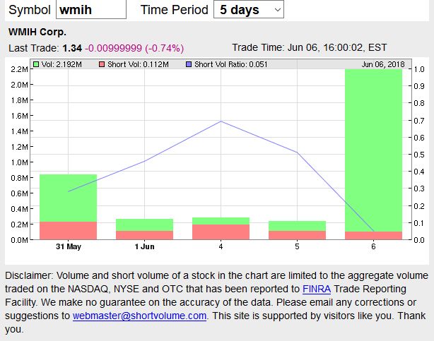The width and height of the screenshot is (434, 341).
Task: Click the green Vol legend swatch
Action: tap(36, 64)
